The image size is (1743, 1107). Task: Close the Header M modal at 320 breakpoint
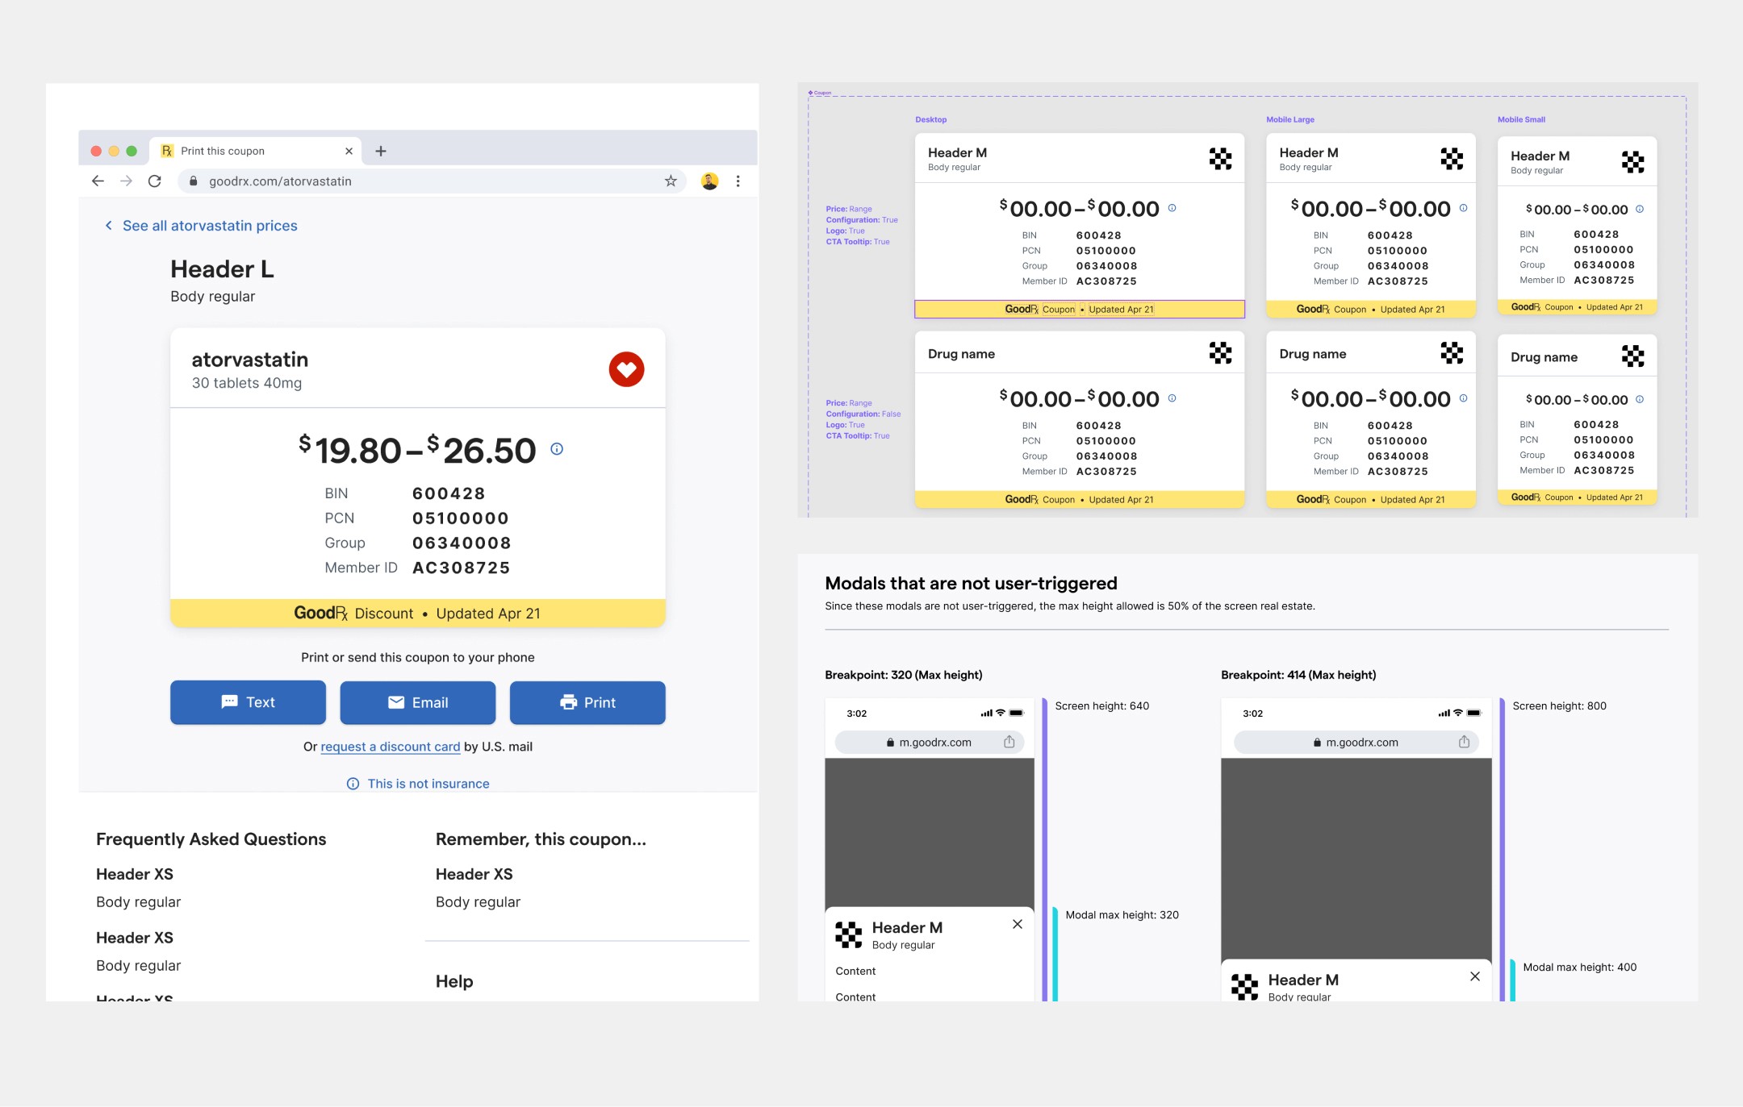point(1018,924)
